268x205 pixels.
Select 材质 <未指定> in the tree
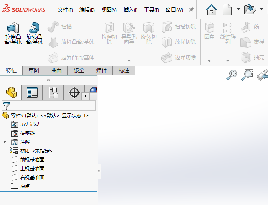coord(31,151)
